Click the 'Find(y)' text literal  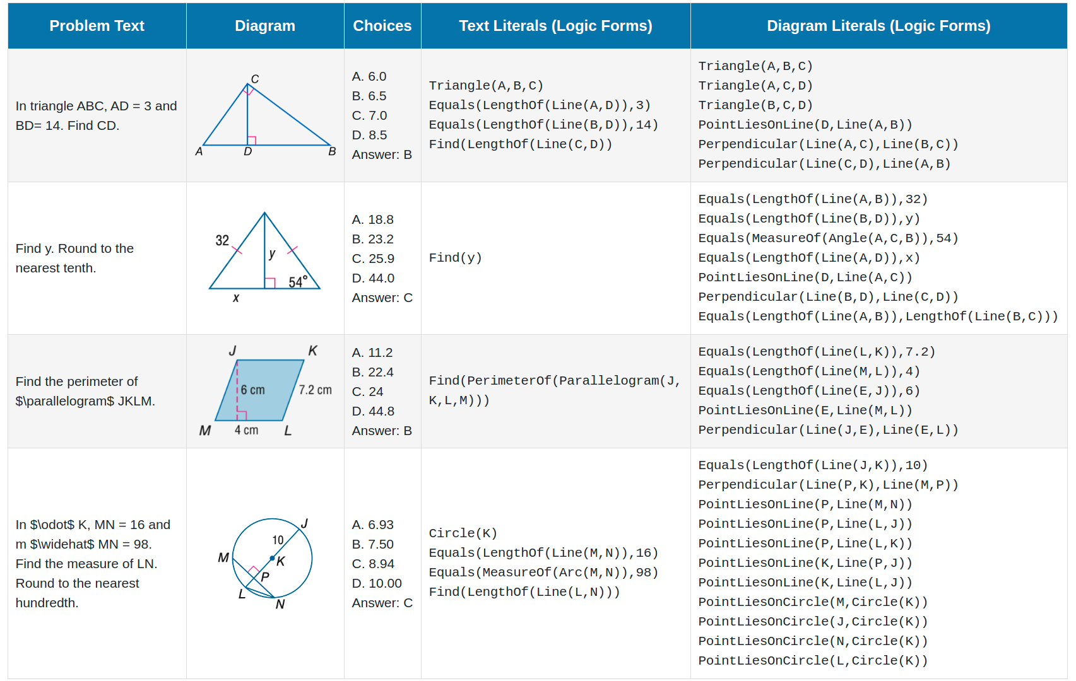456,258
